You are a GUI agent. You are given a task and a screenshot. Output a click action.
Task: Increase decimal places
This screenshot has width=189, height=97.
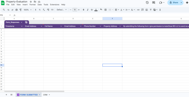click(48, 10)
